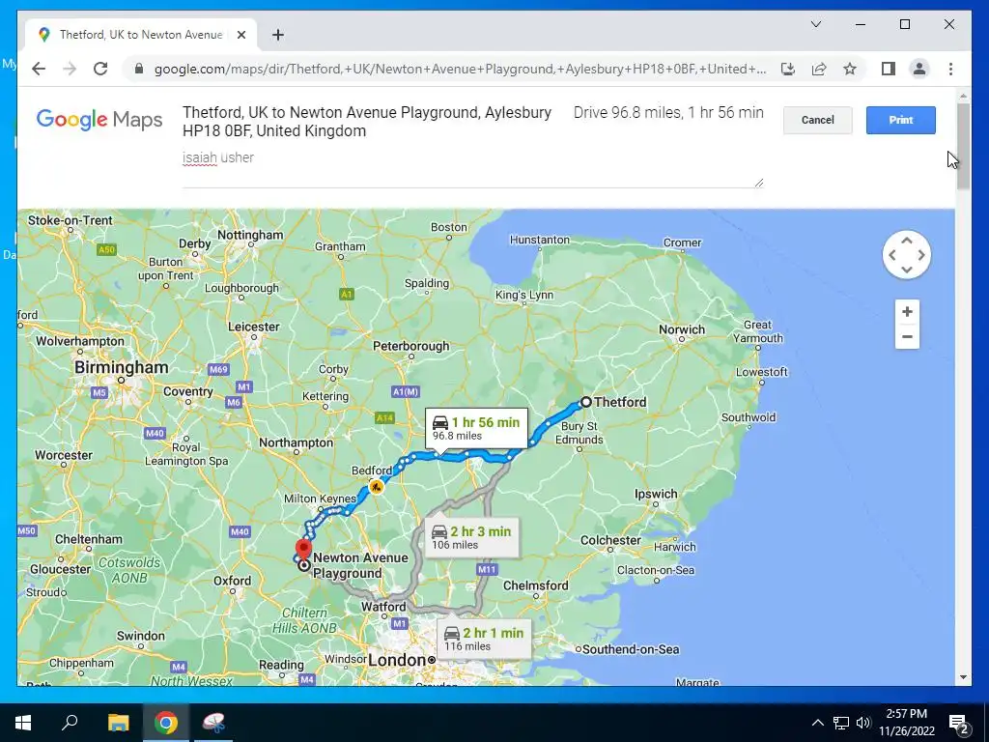Viewport: 989px width, 742px height.
Task: Pan the map right with arrow control
Action: pyautogui.click(x=921, y=255)
